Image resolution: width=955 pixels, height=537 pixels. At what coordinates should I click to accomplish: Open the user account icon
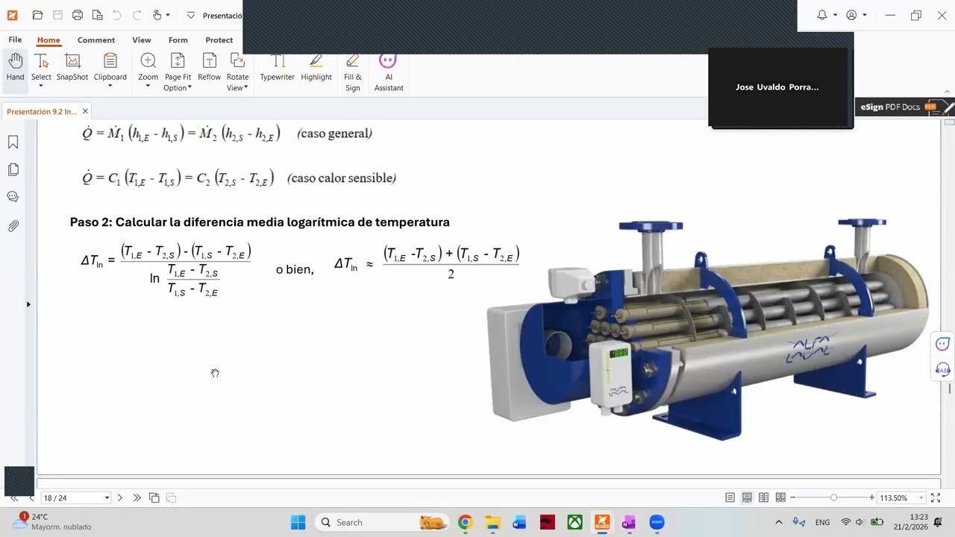(x=852, y=15)
